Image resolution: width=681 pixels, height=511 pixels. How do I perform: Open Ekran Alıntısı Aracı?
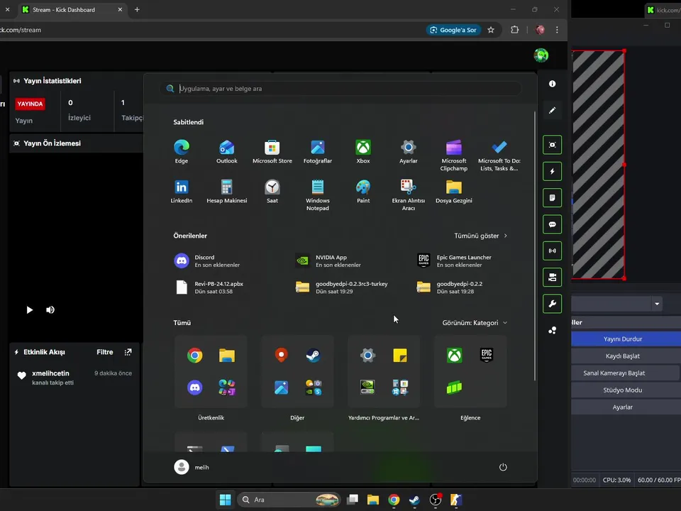[409, 195]
